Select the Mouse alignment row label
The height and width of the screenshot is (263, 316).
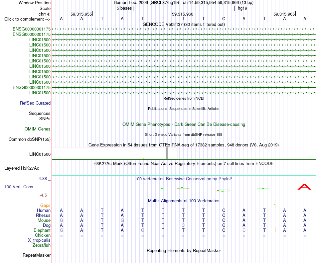click(x=44, y=220)
